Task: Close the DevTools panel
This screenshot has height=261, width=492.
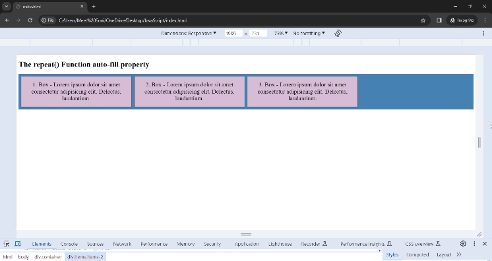Action: (x=485, y=243)
